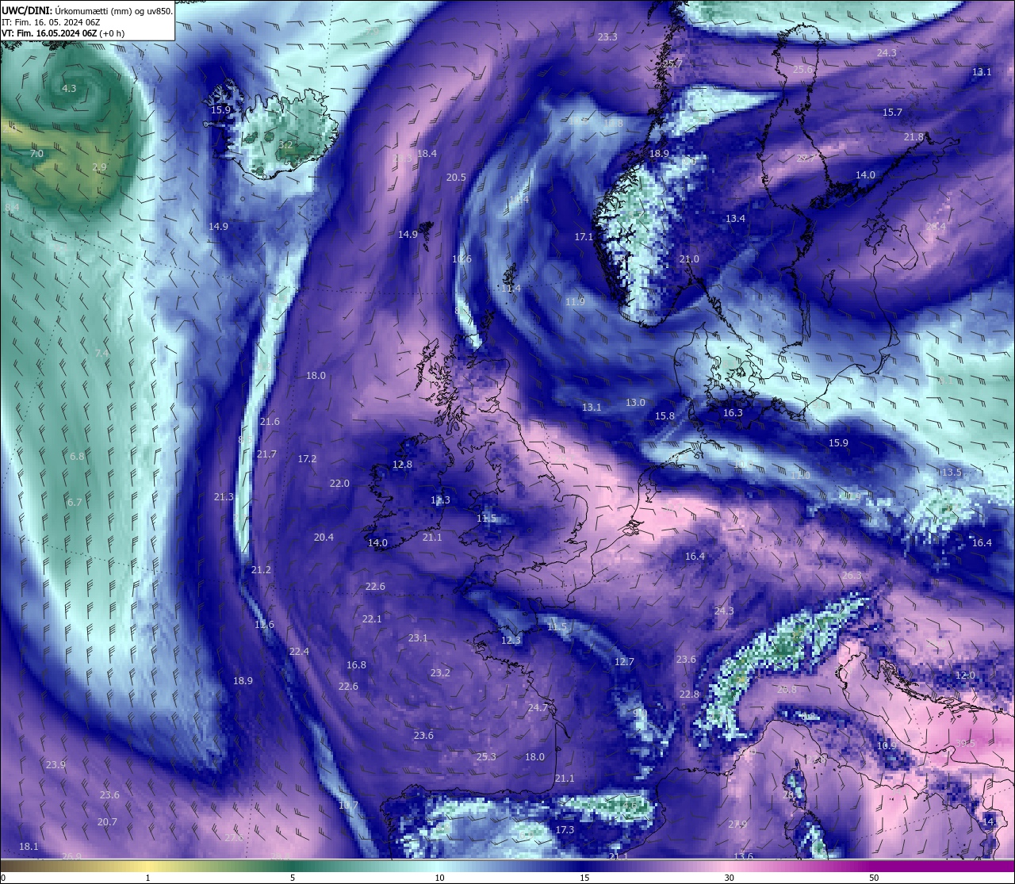The width and height of the screenshot is (1015, 884).
Task: Click the '10' tick label on the color scale
Action: (439, 878)
